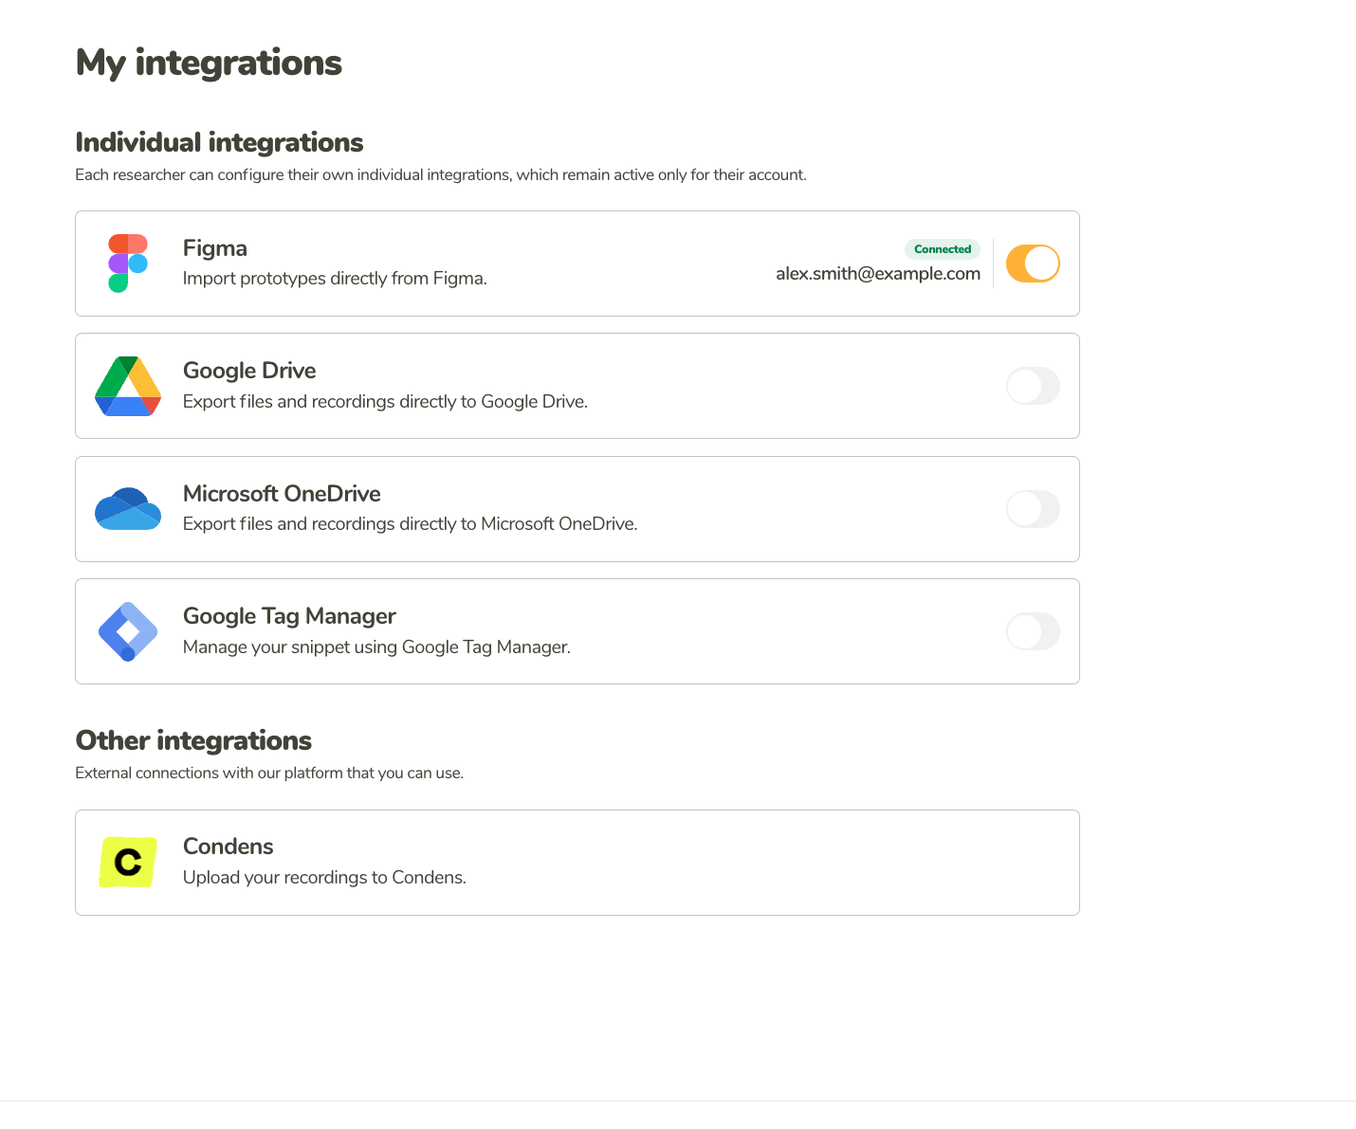
Task: Click the Figma integration title
Action: point(215,248)
